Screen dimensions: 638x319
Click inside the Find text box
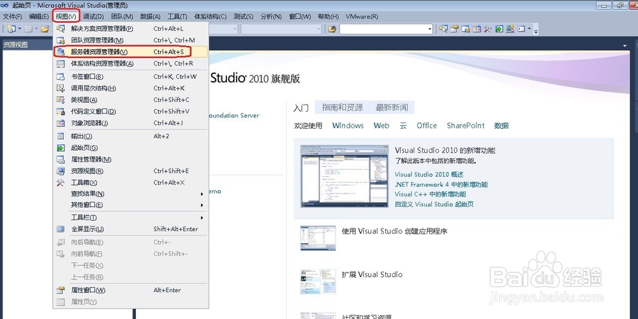(x=382, y=29)
